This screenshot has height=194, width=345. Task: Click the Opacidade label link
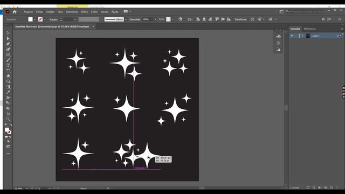click(x=135, y=19)
